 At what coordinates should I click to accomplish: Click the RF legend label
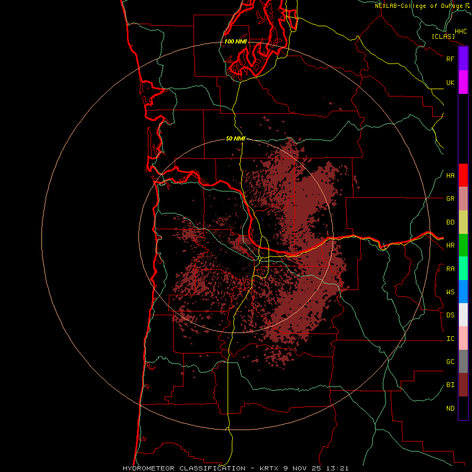(450, 59)
